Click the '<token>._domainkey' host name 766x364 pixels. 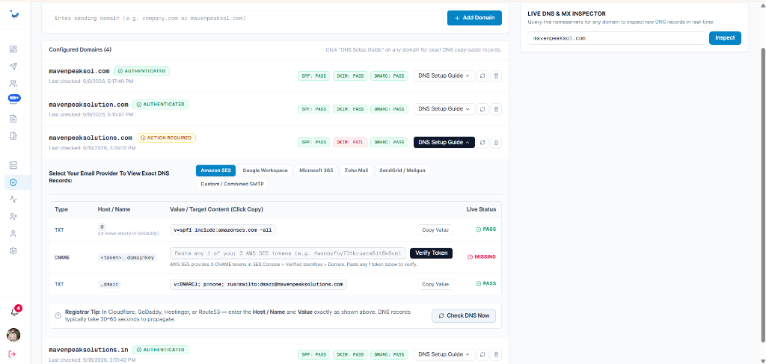click(127, 257)
